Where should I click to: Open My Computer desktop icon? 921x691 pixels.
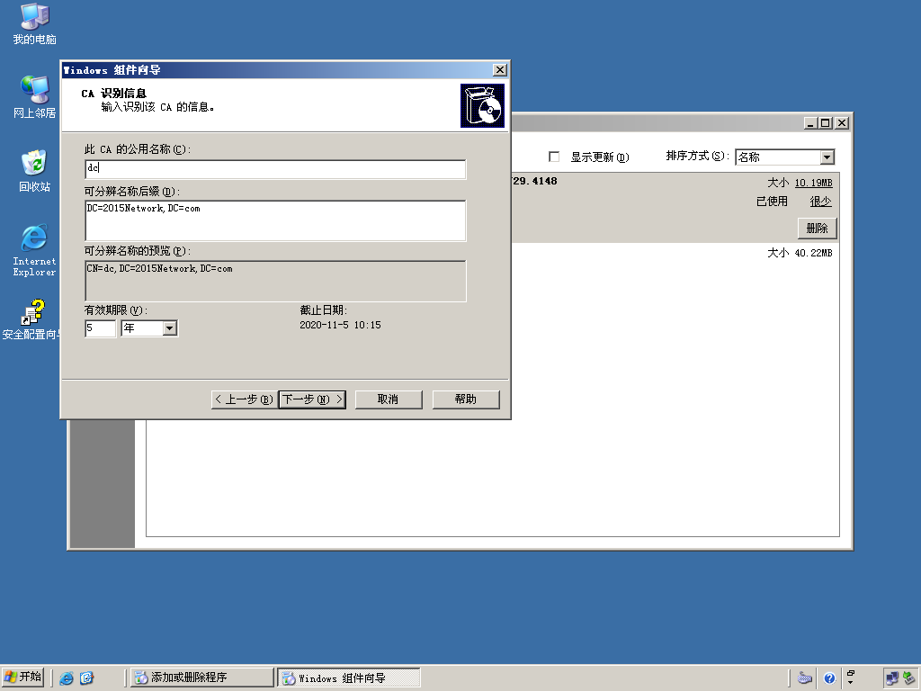[35, 24]
